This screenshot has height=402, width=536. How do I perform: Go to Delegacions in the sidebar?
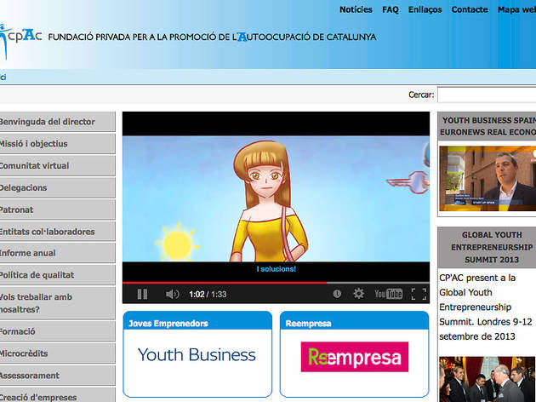[58, 187]
